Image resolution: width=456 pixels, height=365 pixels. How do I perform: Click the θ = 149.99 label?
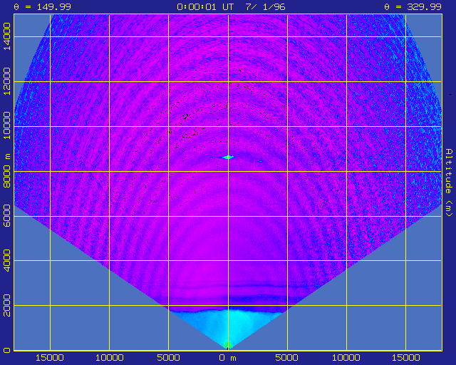click(x=43, y=6)
